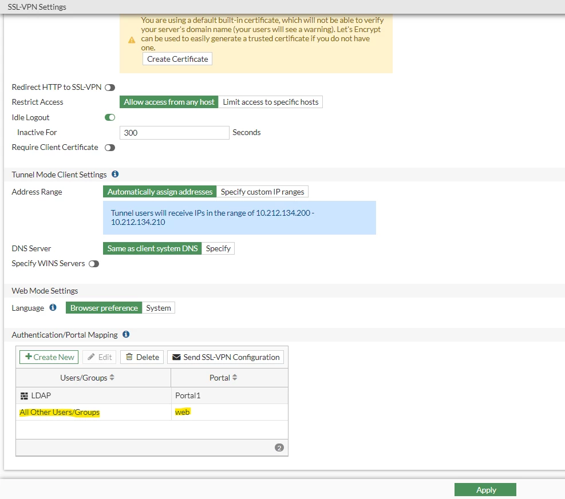
Task: Switch Language to System
Action: (x=159, y=308)
